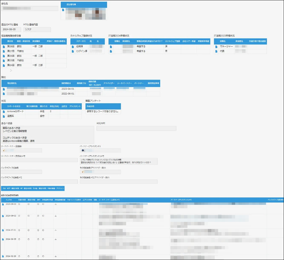284x260 pixels.
Task: Click the 2024-09-30 report date
Action: pyautogui.click(x=11, y=204)
